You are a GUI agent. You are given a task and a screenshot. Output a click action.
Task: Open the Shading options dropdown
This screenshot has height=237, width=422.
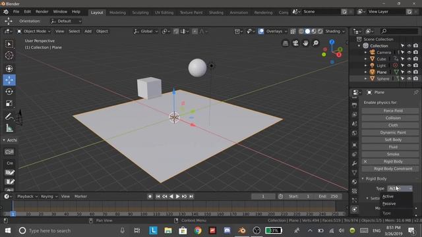pyautogui.click(x=335, y=32)
